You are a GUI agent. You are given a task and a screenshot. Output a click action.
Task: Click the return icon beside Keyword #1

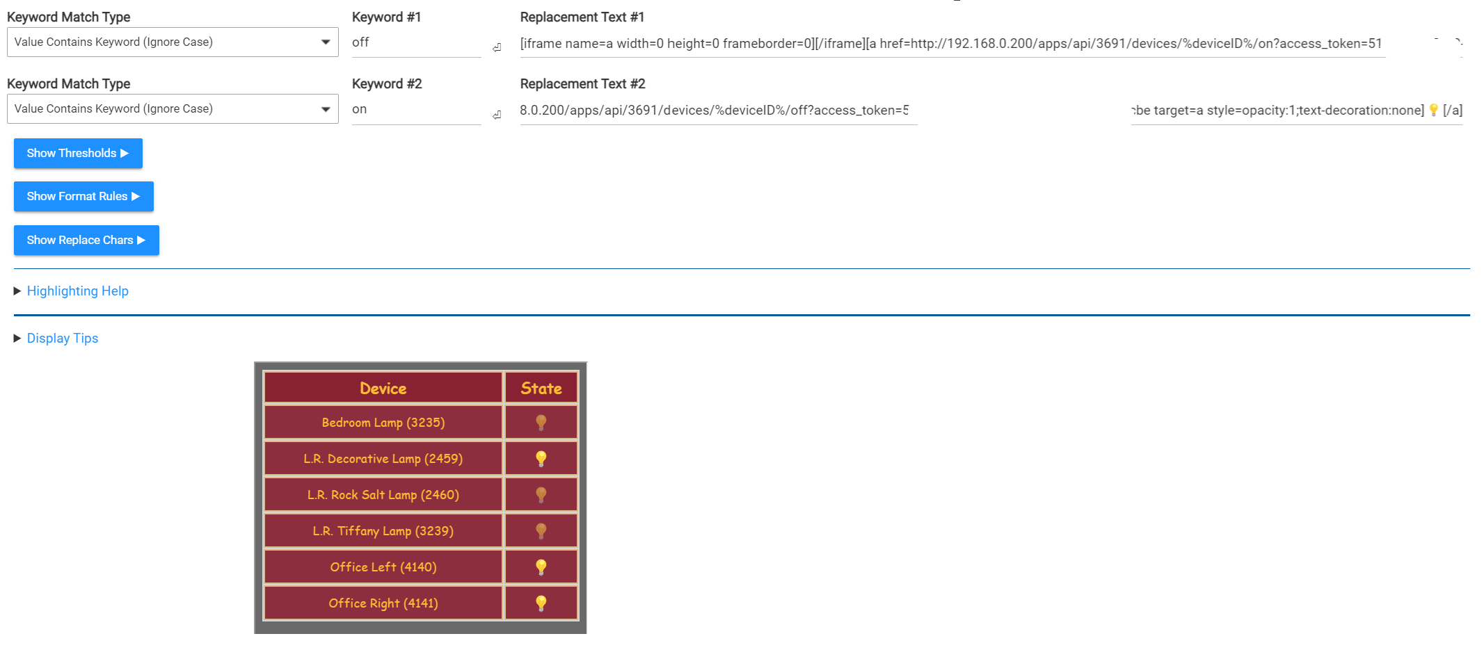497,48
